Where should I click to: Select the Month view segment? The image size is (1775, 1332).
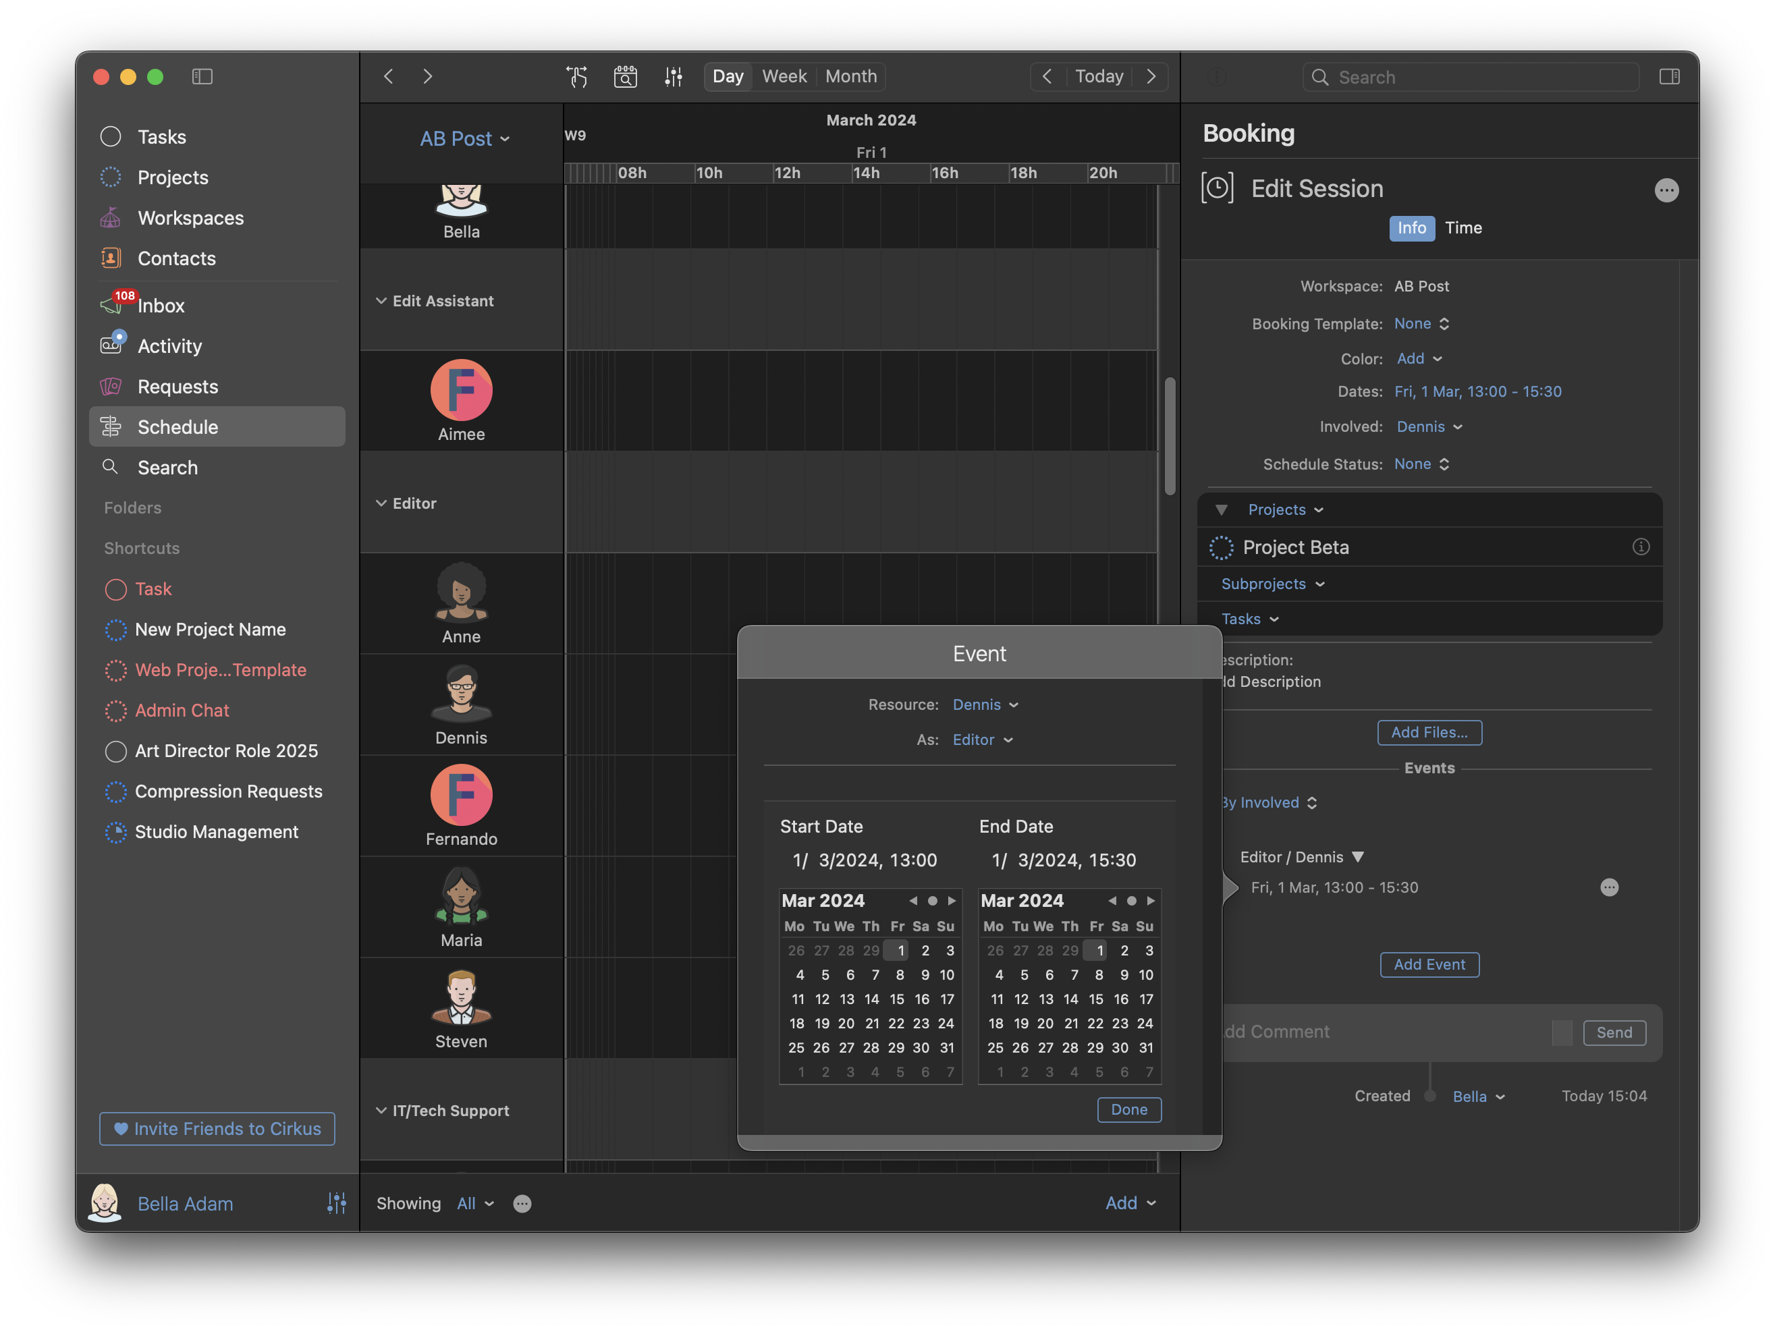pyautogui.click(x=850, y=76)
